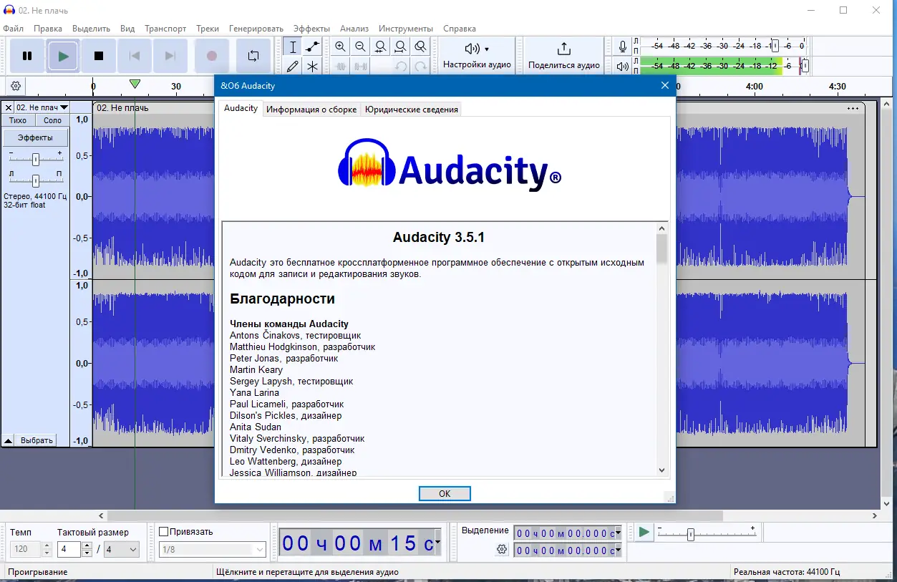Click Trim audio outside selection icon
Viewport: 897px width, 582px height.
tap(341, 67)
